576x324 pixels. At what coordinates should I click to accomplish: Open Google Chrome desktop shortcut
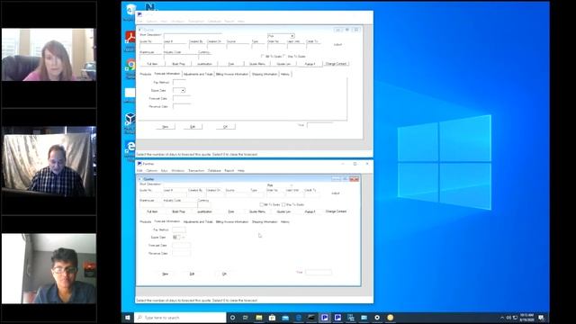coord(130,66)
